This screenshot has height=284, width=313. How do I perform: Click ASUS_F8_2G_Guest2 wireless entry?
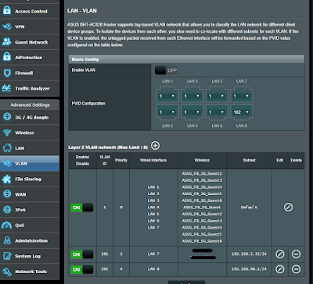click(x=202, y=173)
